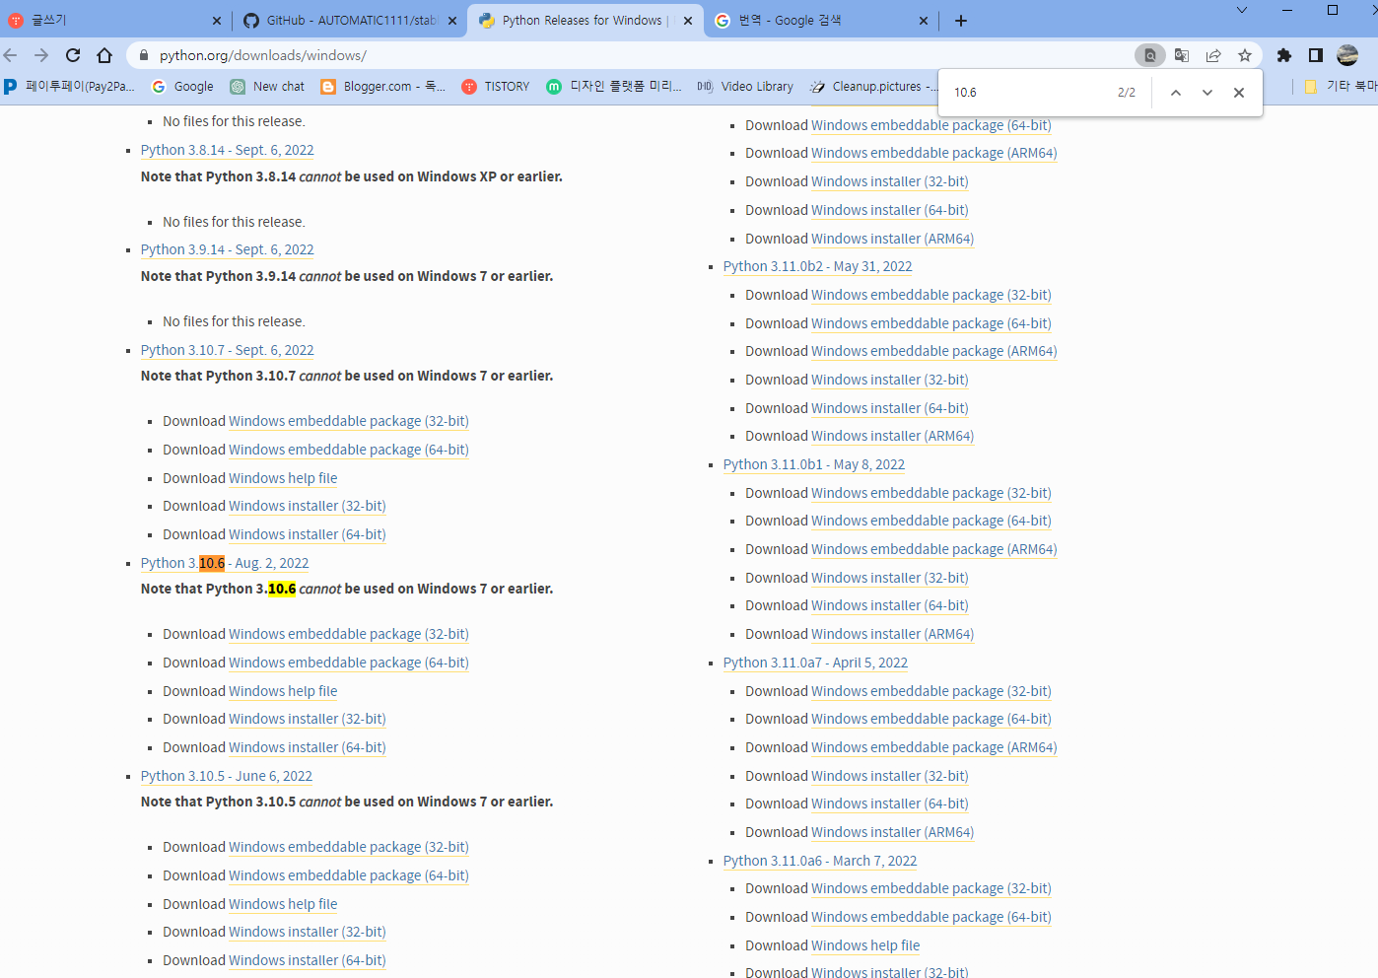
Task: Open the Cleanup.pictures bookmark
Action: (x=872, y=87)
